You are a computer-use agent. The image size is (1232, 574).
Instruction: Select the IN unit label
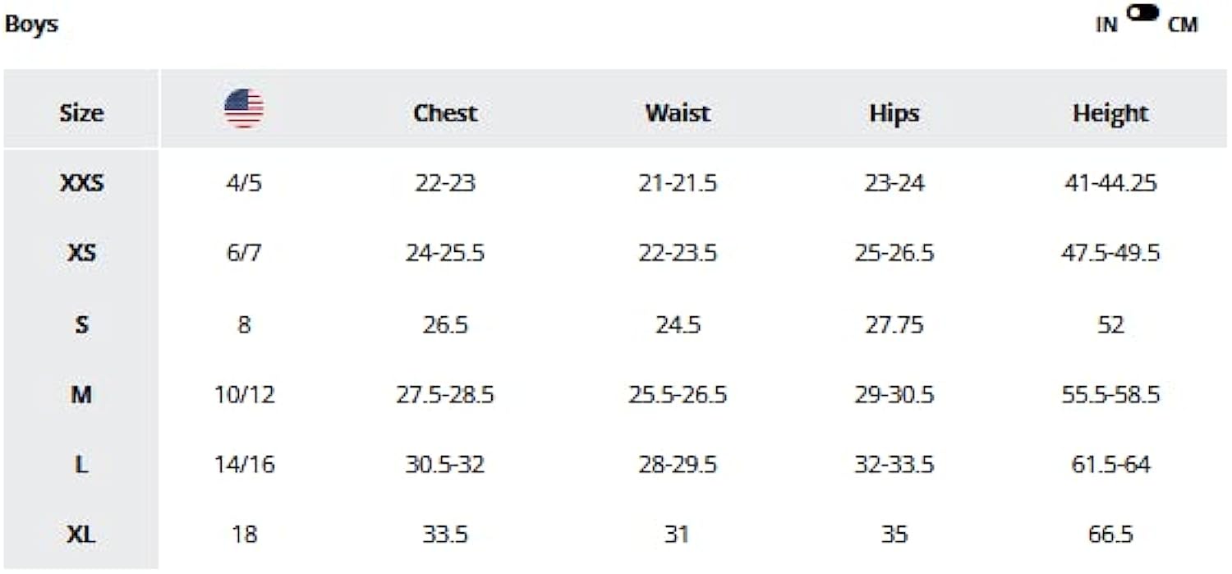pos(1106,25)
